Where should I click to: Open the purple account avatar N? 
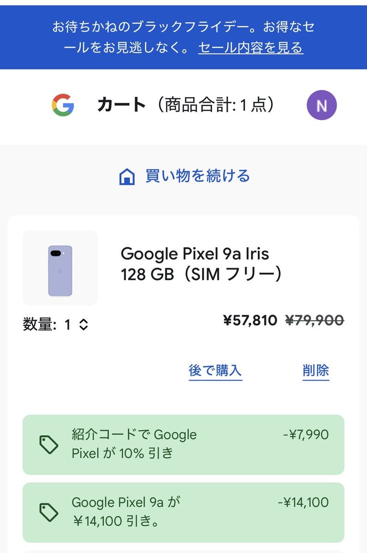coord(321,105)
